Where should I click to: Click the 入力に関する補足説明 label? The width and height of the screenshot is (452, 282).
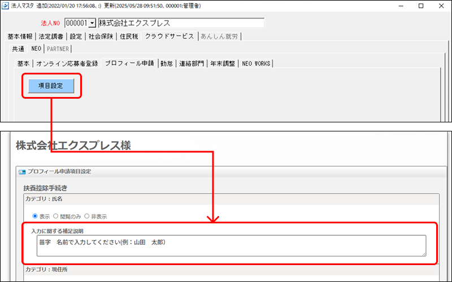(58, 231)
